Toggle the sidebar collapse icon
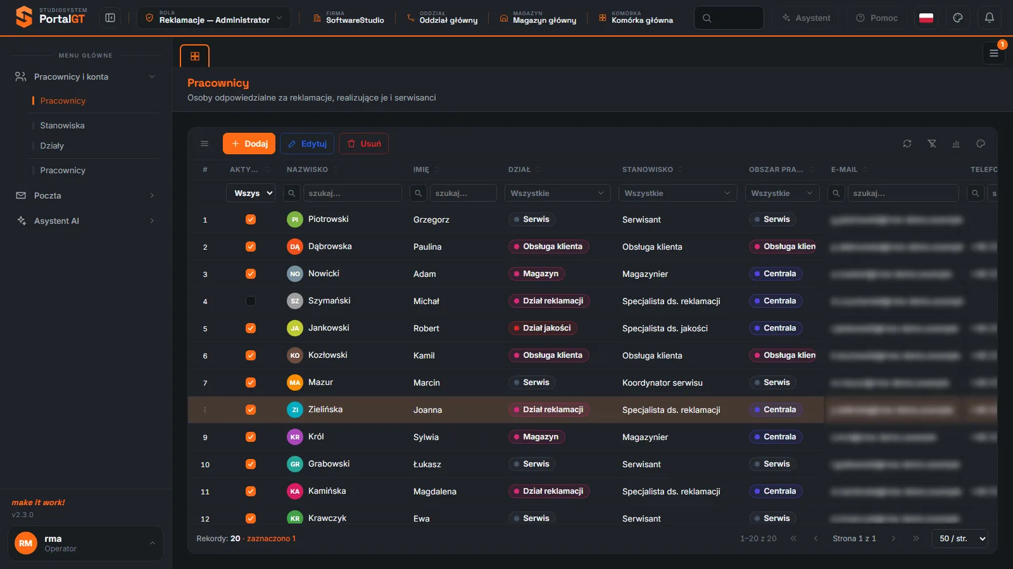This screenshot has width=1013, height=569. [110, 18]
